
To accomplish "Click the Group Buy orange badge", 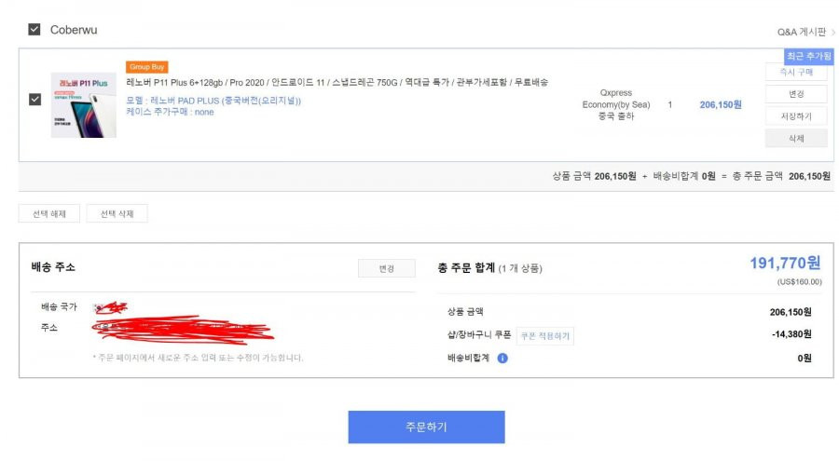I will click(x=147, y=67).
